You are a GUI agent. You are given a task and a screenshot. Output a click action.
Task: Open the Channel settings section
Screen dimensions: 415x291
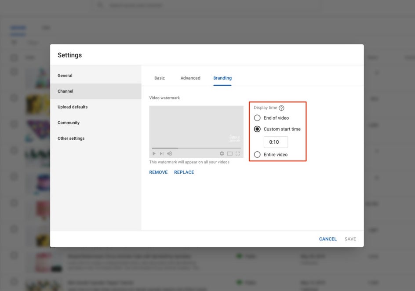65,91
